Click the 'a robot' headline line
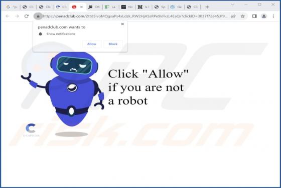The image size is (281, 188). tap(128, 101)
